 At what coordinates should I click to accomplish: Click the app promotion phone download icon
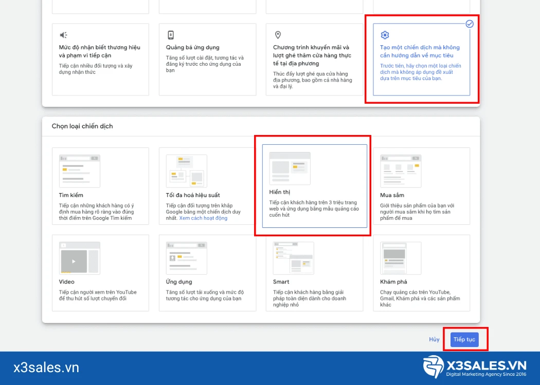tap(170, 35)
